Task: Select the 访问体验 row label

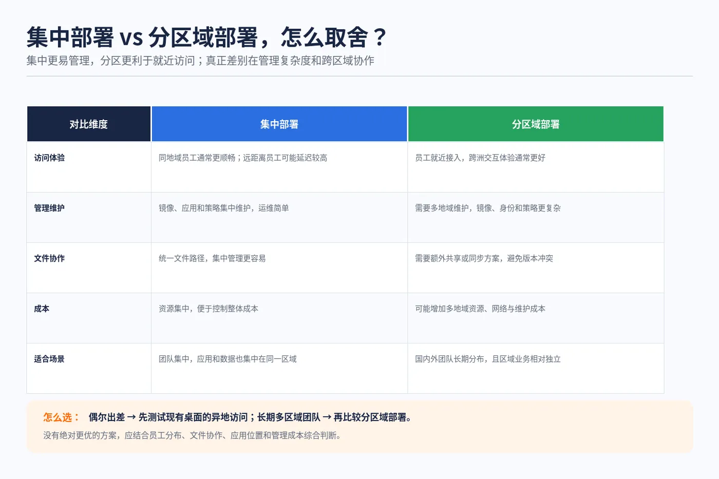Action: pos(49,158)
